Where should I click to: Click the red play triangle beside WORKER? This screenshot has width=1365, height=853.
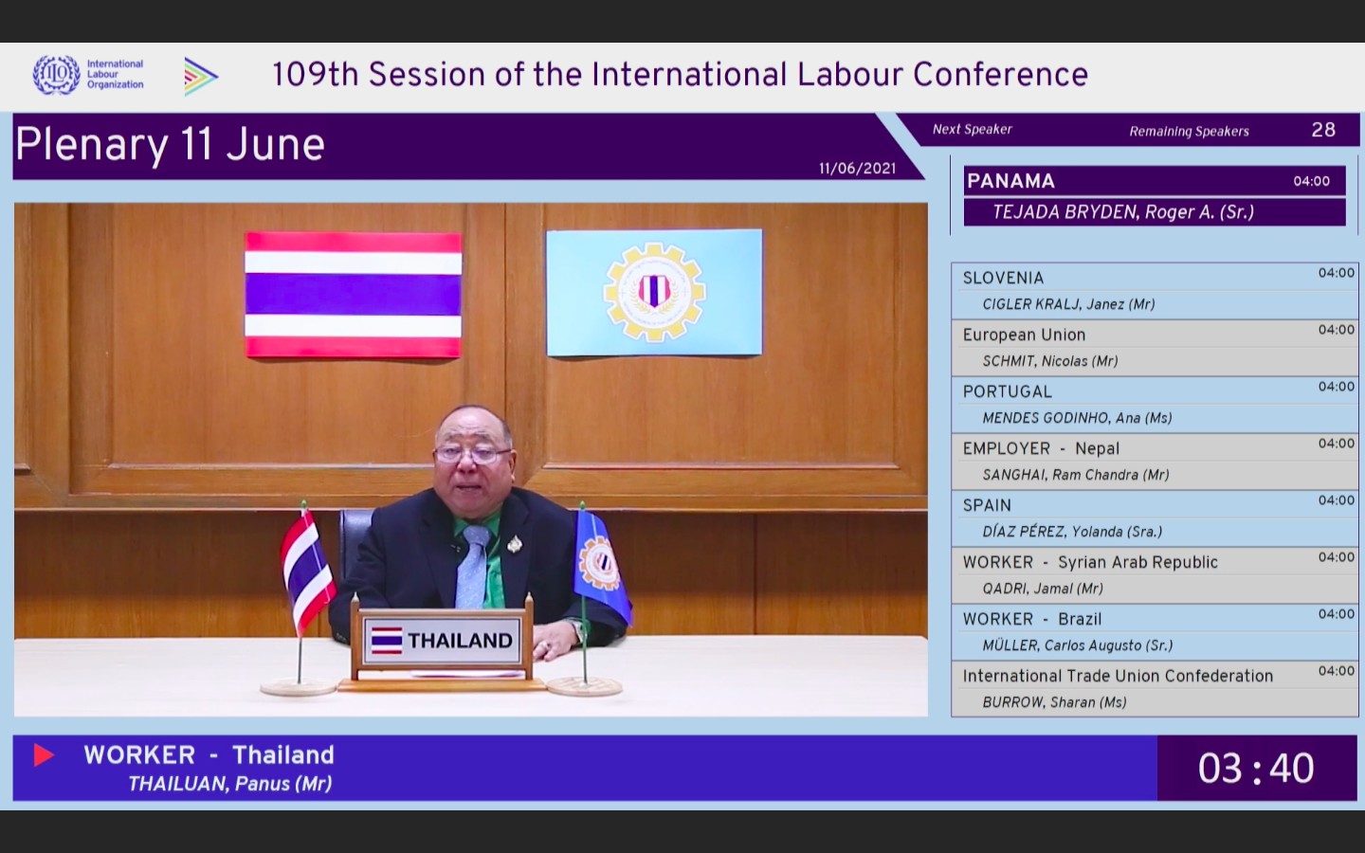(44, 754)
